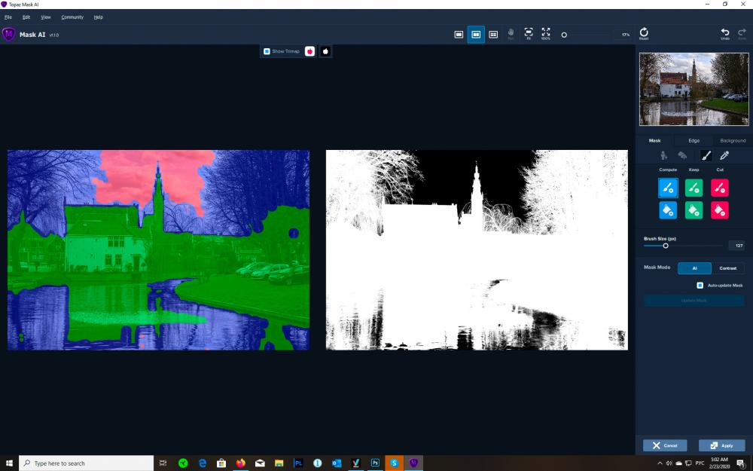The width and height of the screenshot is (753, 471).
Task: Open the View menu
Action: (x=46, y=17)
